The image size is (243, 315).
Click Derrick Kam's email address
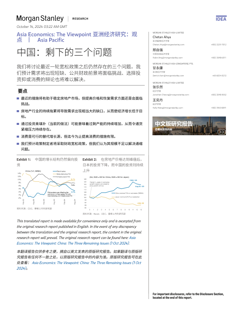168,75
